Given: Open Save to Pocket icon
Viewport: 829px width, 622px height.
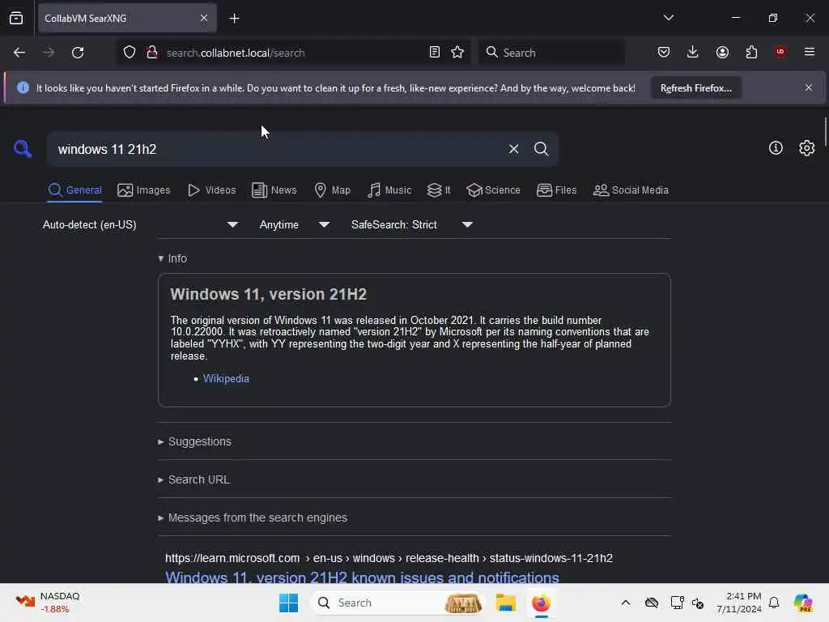Looking at the screenshot, I should click(x=664, y=52).
